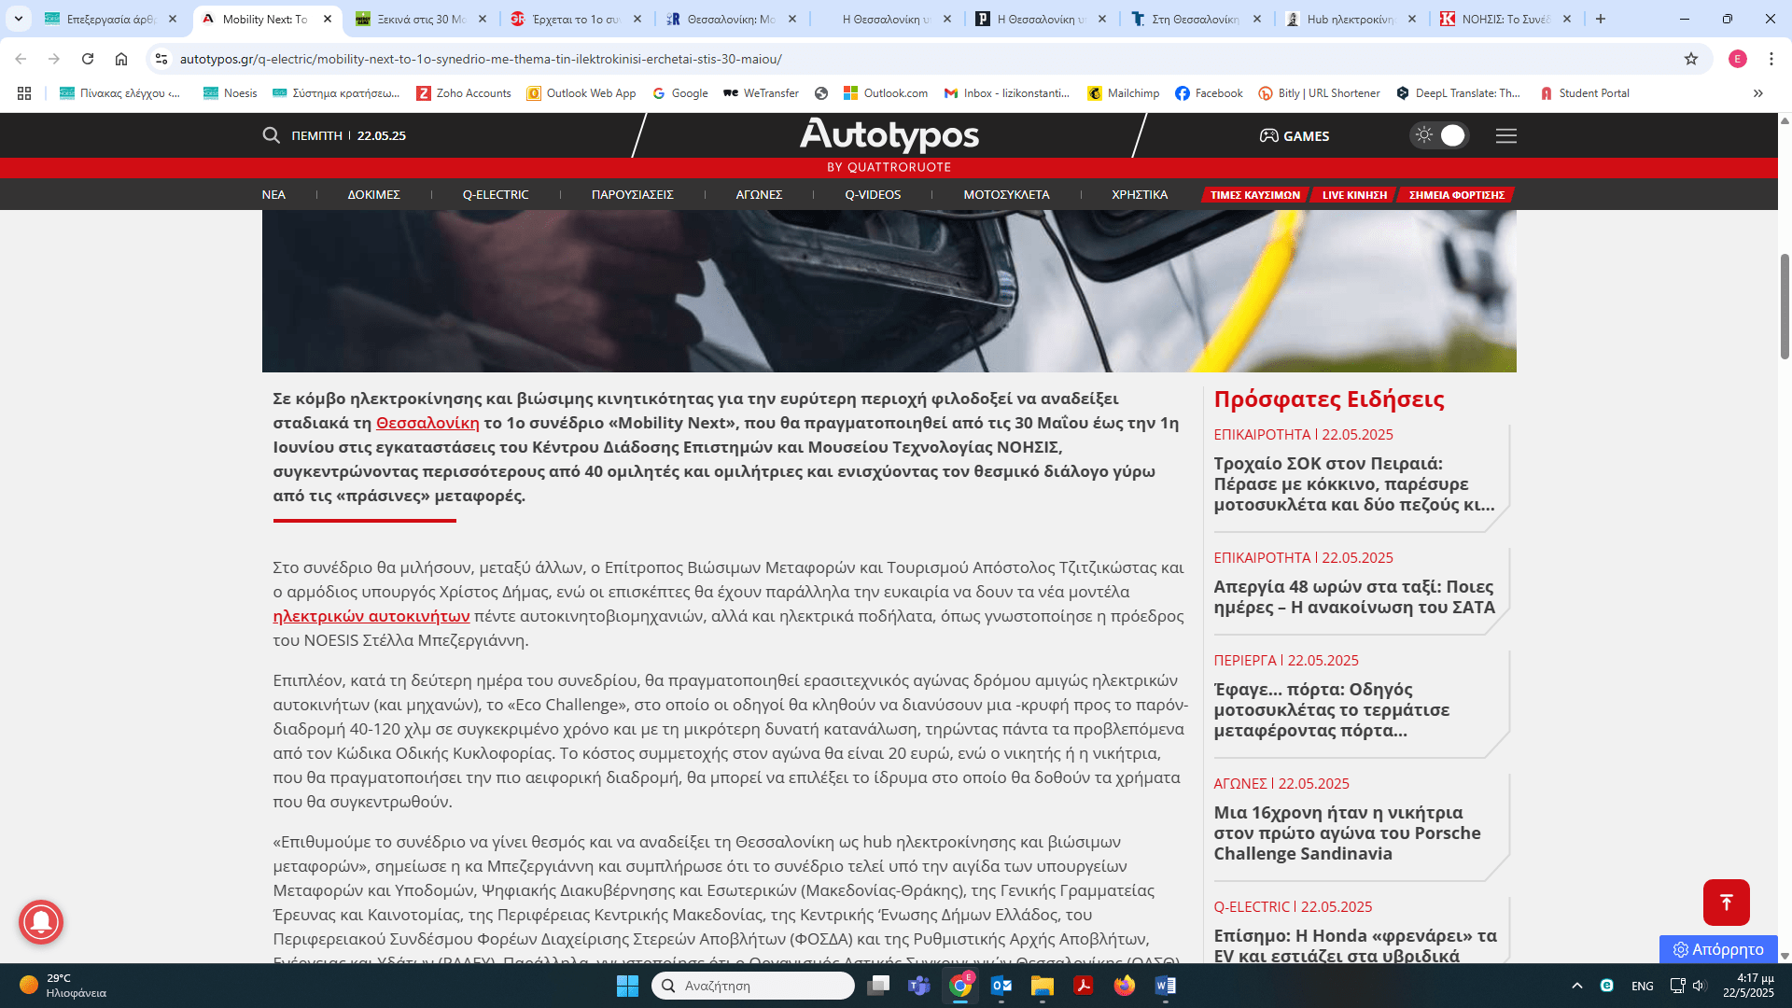
Task: Click the Windows taskbar search field
Action: pyautogui.click(x=752, y=986)
